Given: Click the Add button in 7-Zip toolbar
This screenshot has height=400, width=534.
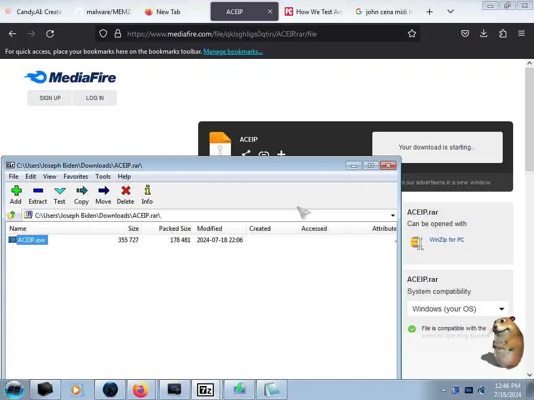Looking at the screenshot, I should point(16,195).
